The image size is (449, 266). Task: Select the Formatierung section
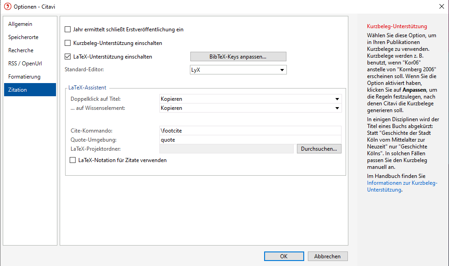(x=30, y=77)
